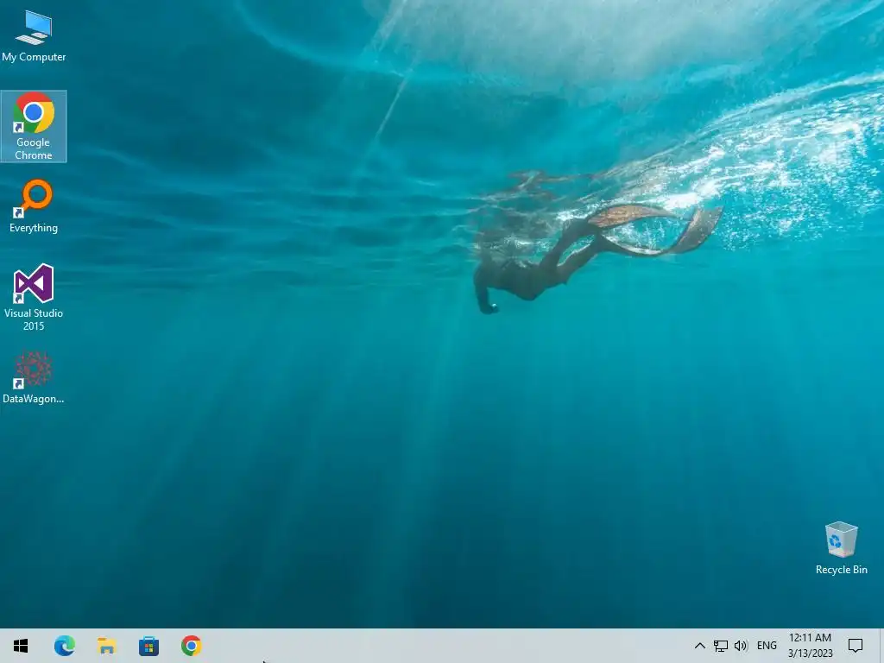The width and height of the screenshot is (884, 663).
Task: Select the My Computer desktop icon
Action: tap(34, 36)
